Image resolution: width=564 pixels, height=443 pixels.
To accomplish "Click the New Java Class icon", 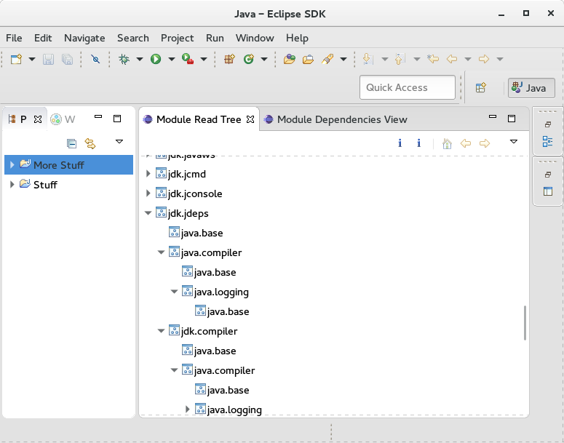I will (249, 59).
